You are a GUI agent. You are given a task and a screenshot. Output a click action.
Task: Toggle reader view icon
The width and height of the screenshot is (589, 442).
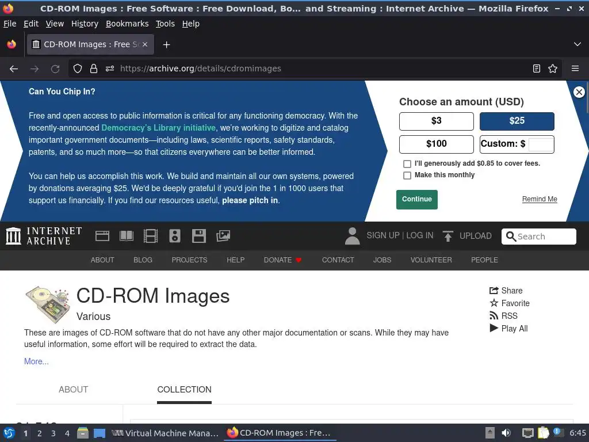[x=537, y=69]
